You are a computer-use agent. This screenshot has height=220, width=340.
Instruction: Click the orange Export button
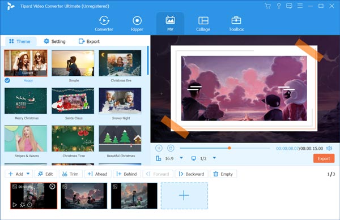tap(324, 158)
